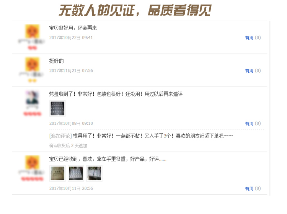The image size is (287, 214).
Task: Click avatar of the 2017年10月11日 reviewer
Action: point(32,162)
